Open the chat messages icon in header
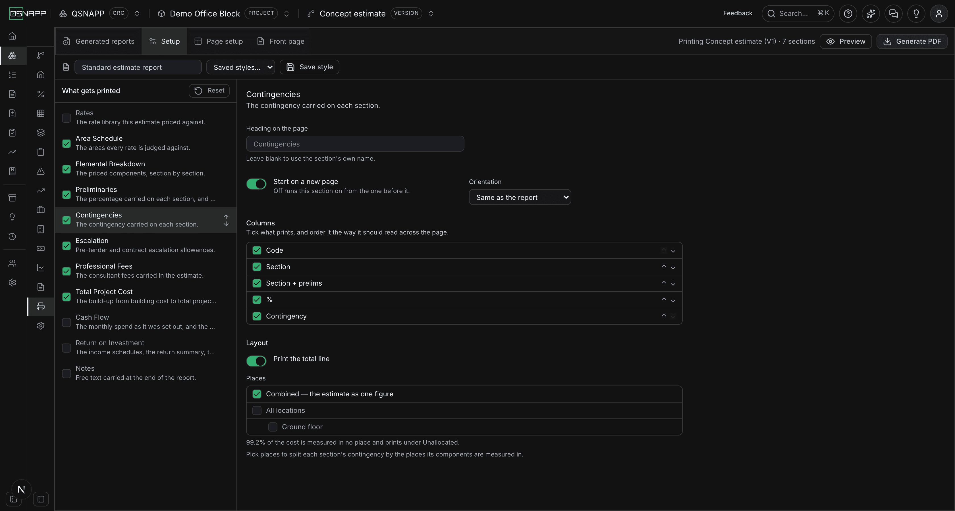955x511 pixels. [893, 14]
